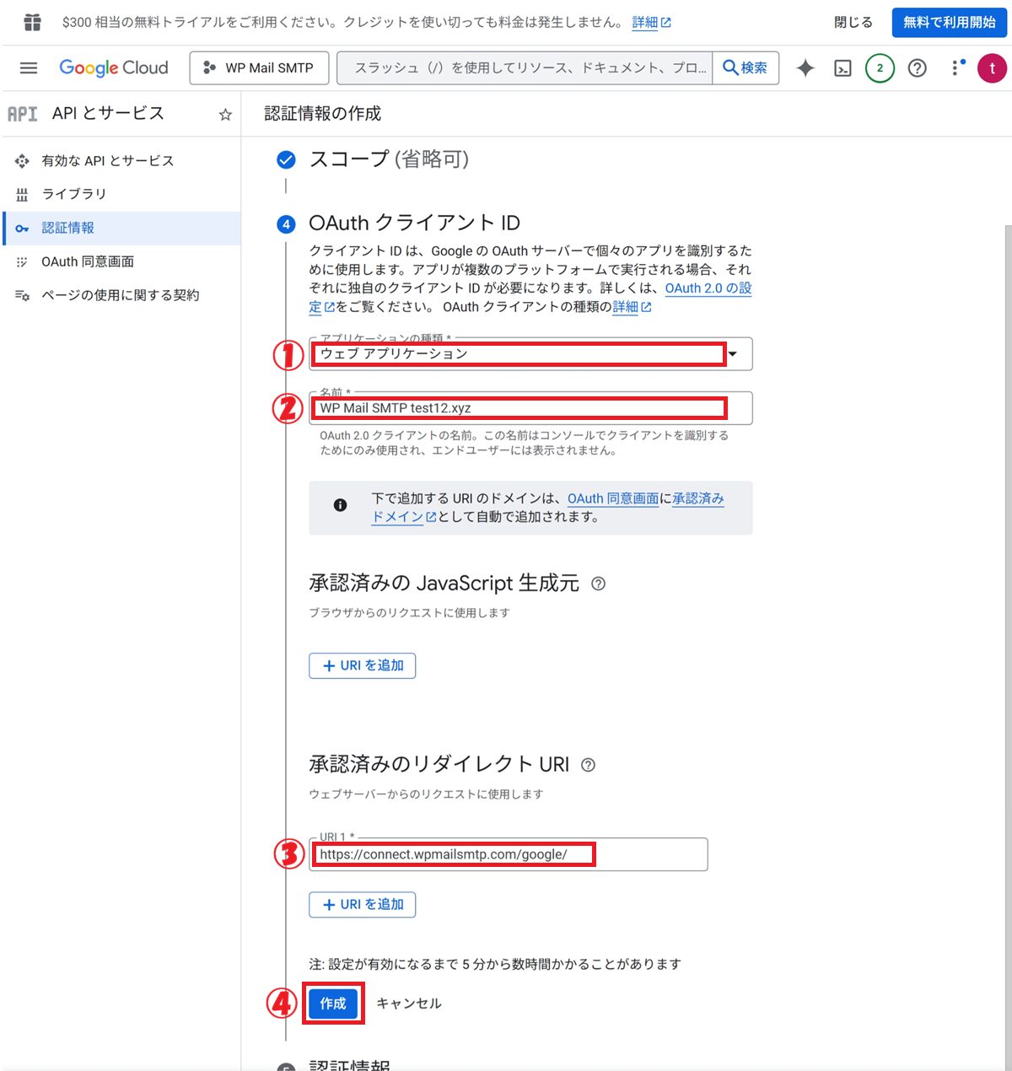The height and width of the screenshot is (1071, 1012).
Task: Add URI under 承認済みの JavaScript 生成元
Action: 363,665
